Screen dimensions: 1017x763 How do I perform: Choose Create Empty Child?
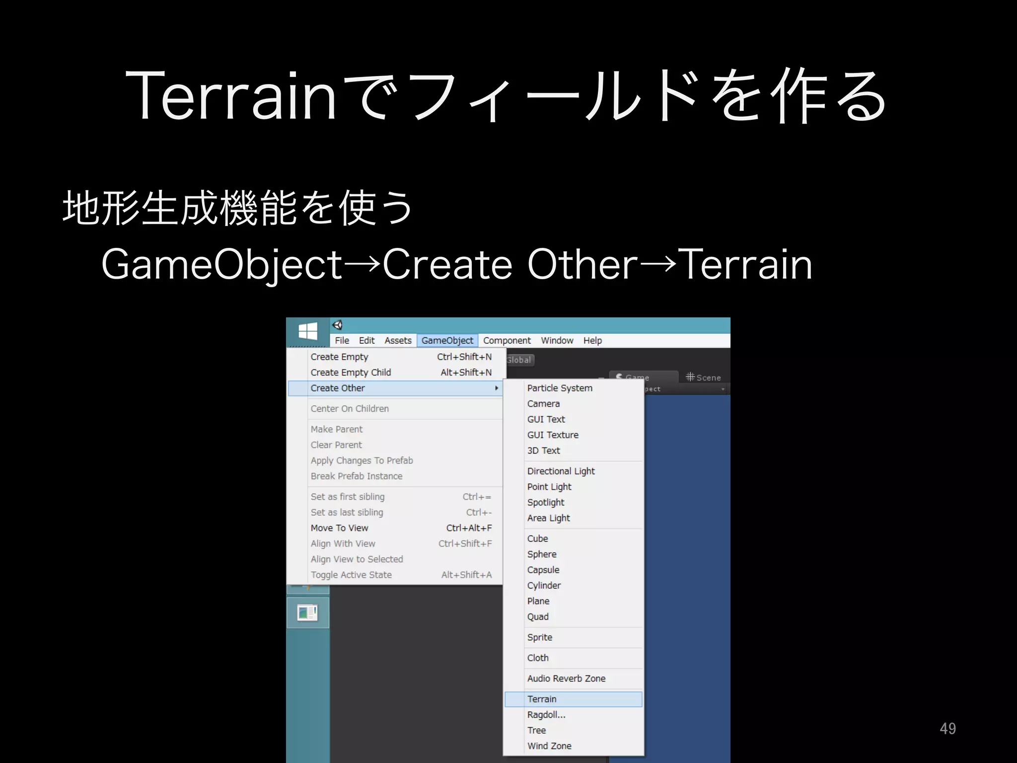[x=395, y=372]
